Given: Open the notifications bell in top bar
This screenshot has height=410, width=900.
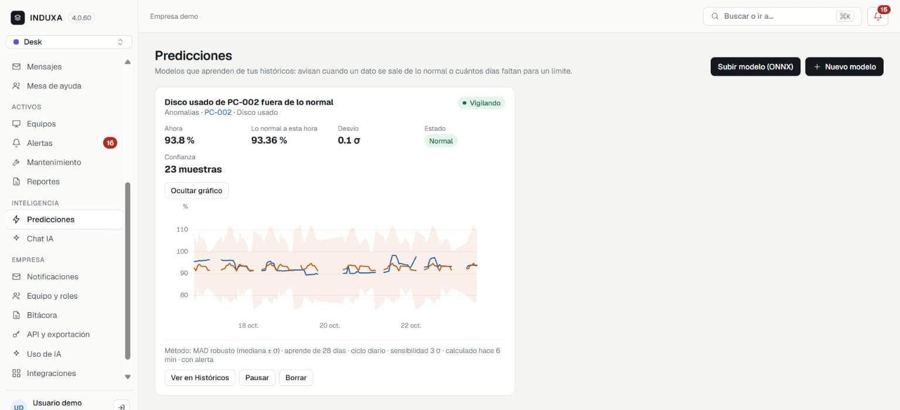Looking at the screenshot, I should (878, 16).
